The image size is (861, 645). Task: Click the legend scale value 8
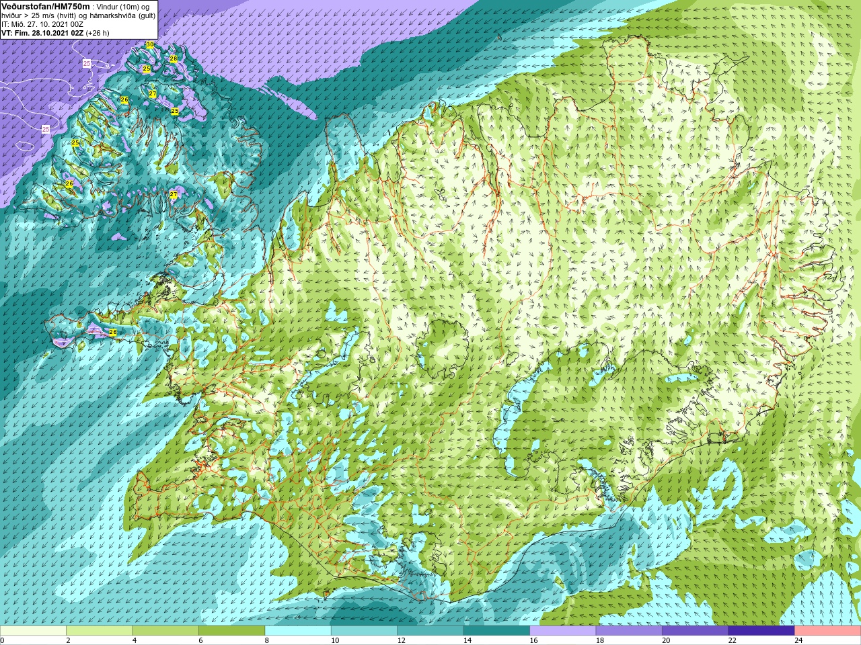[x=267, y=641]
